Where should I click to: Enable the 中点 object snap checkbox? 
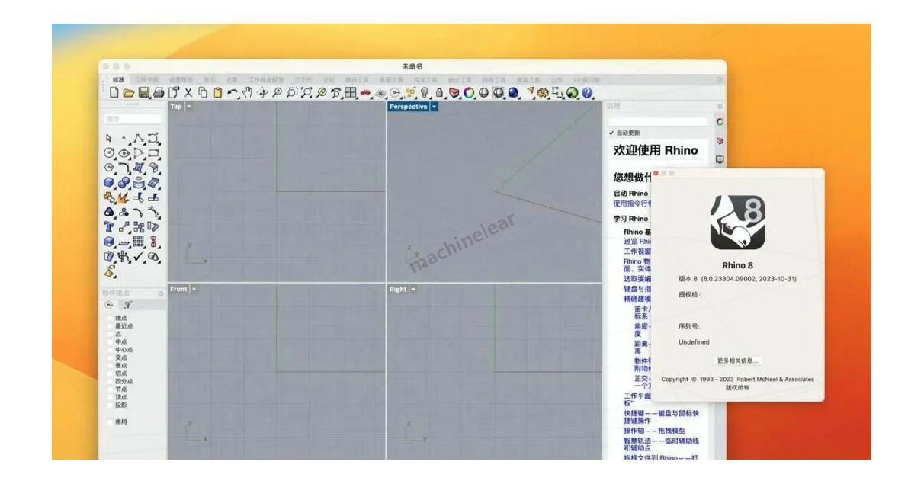click(110, 341)
